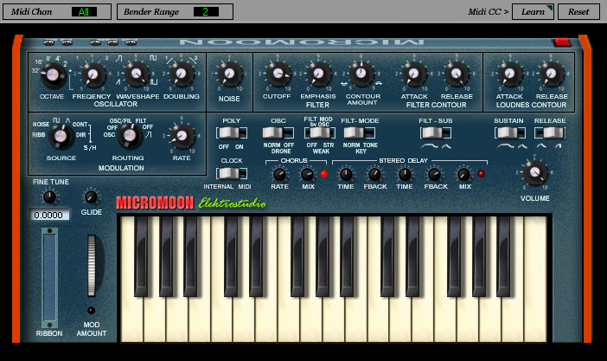Toggle the Stereo Delay LED

[x=481, y=174]
